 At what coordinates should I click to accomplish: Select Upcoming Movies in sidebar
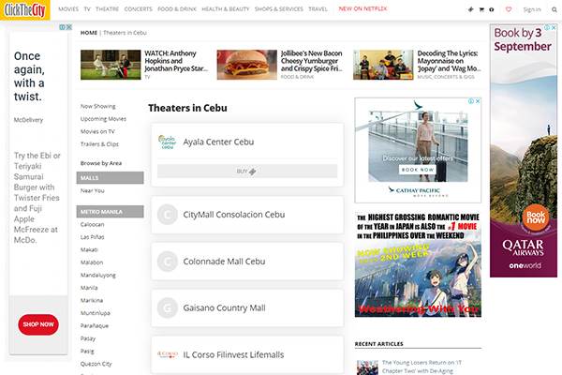click(x=103, y=119)
